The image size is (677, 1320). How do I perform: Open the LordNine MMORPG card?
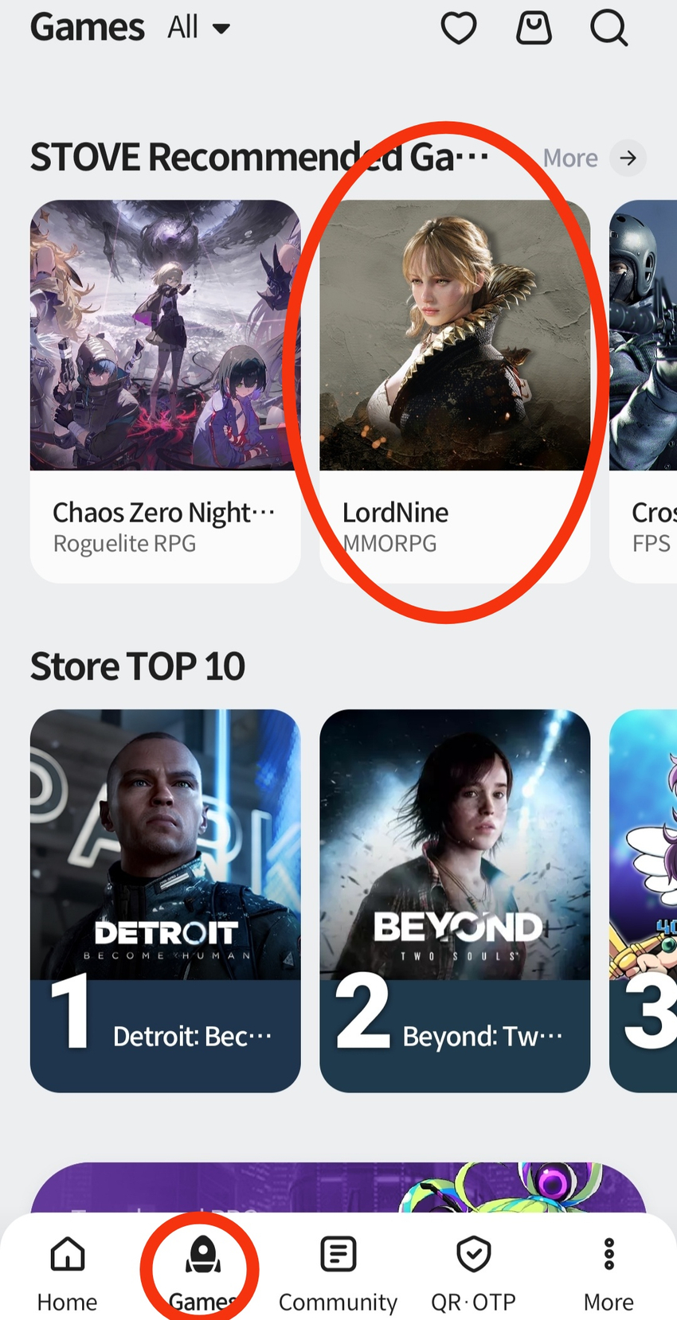coord(455,391)
